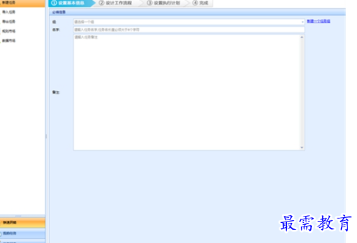
Task: Click the 新建一个任务组 link
Action: [x=318, y=21]
